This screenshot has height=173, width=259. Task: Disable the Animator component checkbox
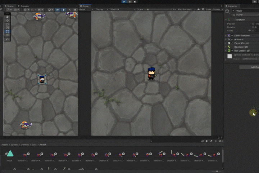pos(232,39)
